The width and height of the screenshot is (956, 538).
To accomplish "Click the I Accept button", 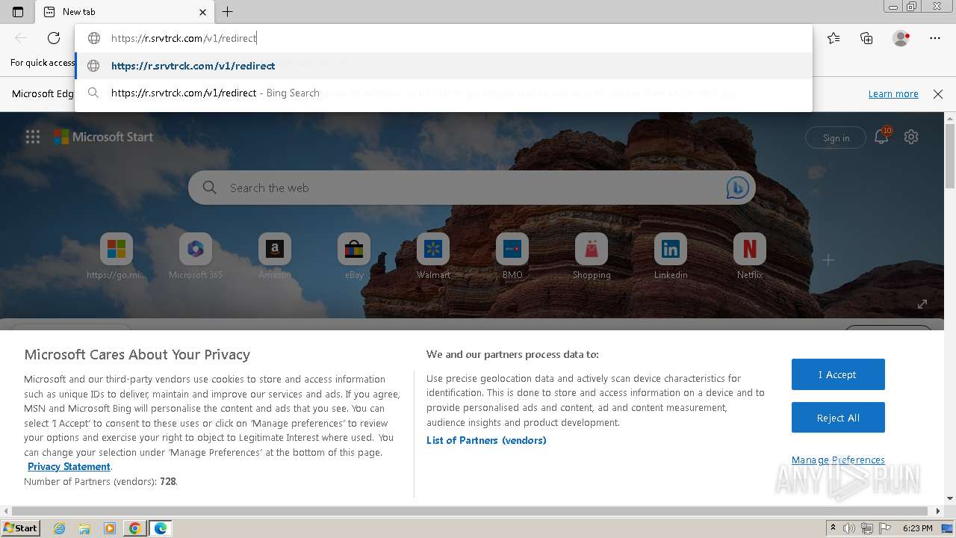I will click(838, 374).
